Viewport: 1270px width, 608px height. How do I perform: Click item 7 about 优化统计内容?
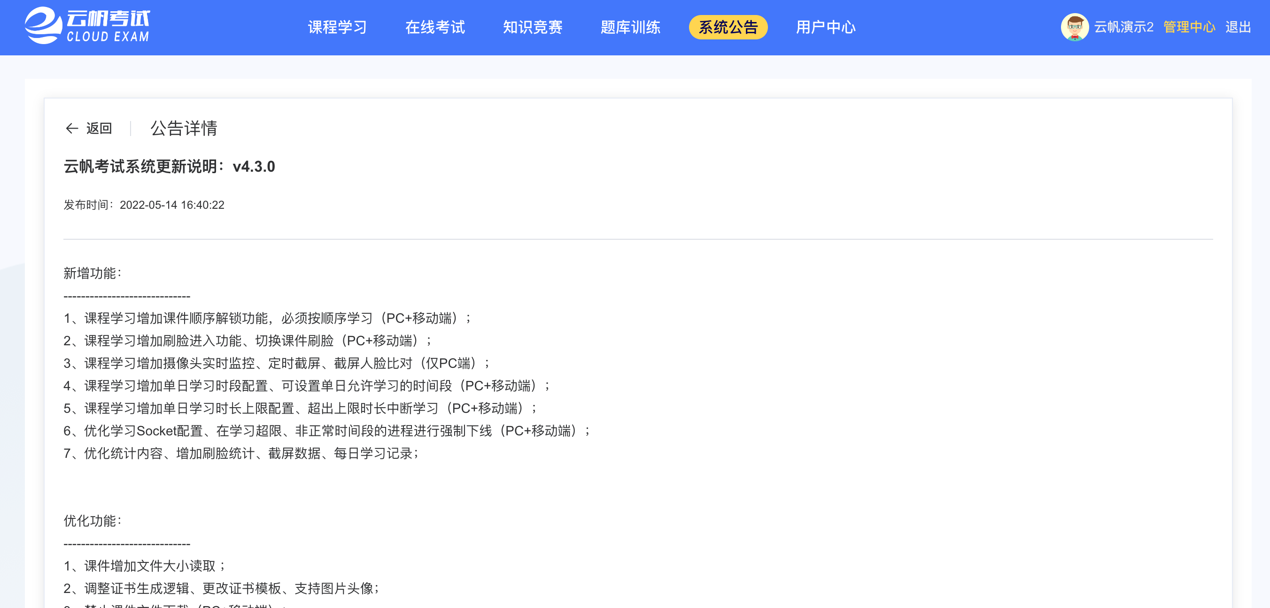[x=241, y=453]
